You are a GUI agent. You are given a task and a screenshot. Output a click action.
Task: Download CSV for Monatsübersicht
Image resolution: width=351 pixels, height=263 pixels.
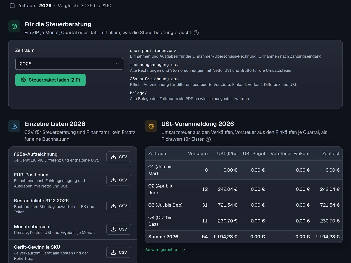click(x=119, y=229)
